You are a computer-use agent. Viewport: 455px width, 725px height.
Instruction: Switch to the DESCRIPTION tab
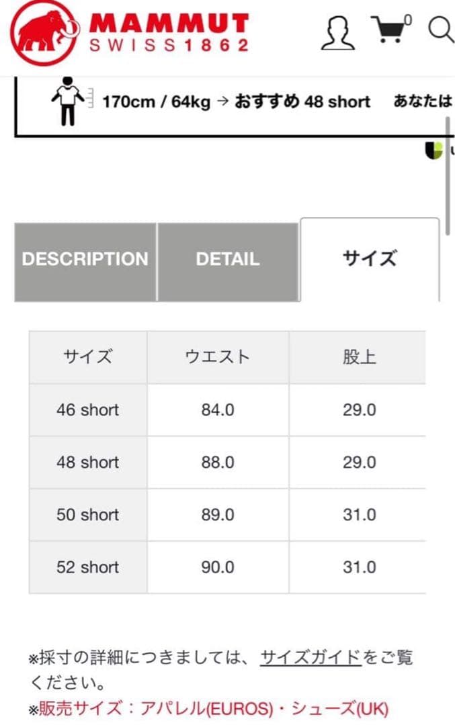point(85,259)
